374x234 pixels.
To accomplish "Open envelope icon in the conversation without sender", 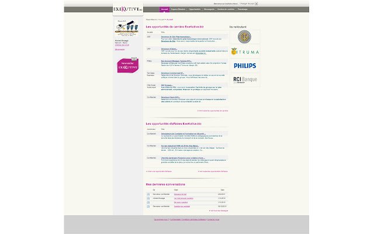I will tap(148, 202).
